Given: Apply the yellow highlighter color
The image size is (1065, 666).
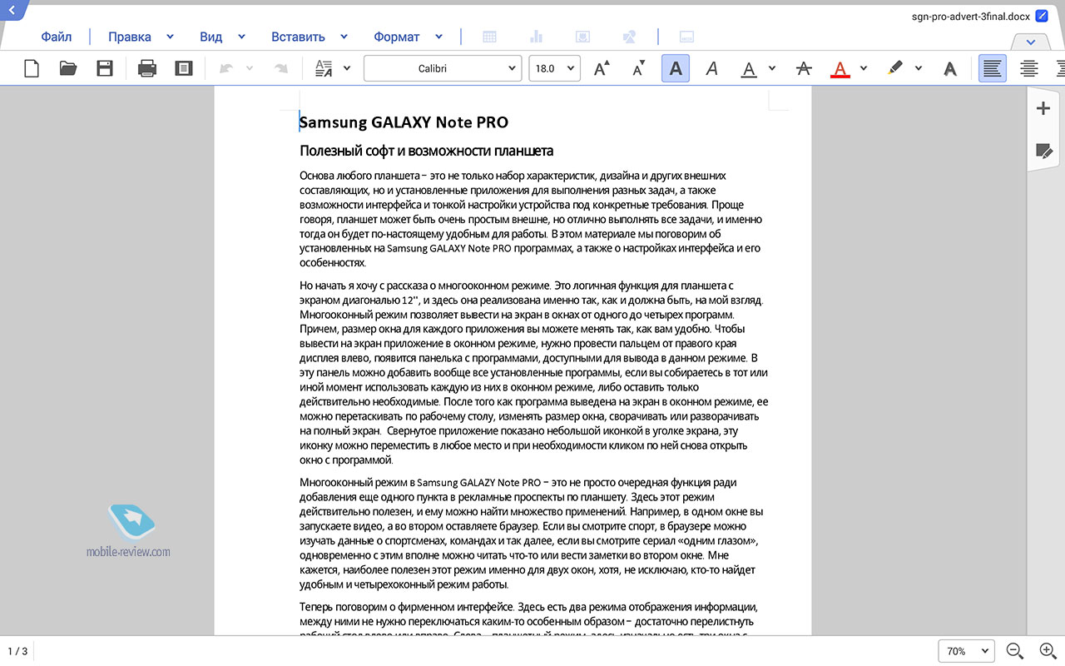Looking at the screenshot, I should 895,68.
